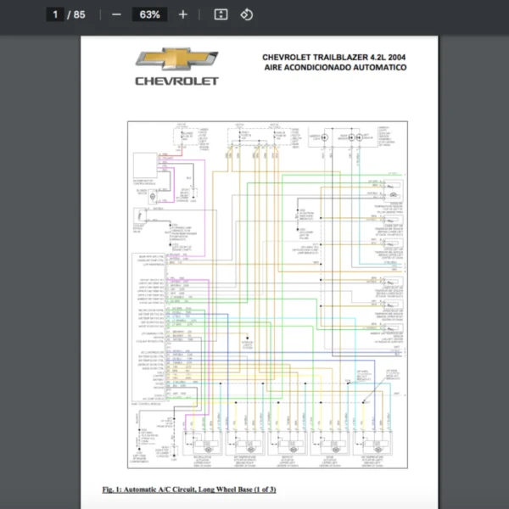Click the zoom in plus button
The width and height of the screenshot is (509, 509).
tap(183, 14)
